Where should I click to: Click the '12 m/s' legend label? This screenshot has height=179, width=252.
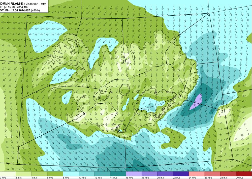pyautogui.click(x=98, y=178)
